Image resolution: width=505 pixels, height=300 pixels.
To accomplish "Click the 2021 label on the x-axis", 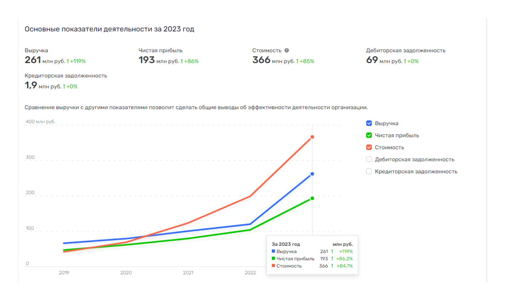I will 188,273.
